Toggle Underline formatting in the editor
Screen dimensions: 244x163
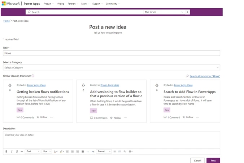(17, 151)
